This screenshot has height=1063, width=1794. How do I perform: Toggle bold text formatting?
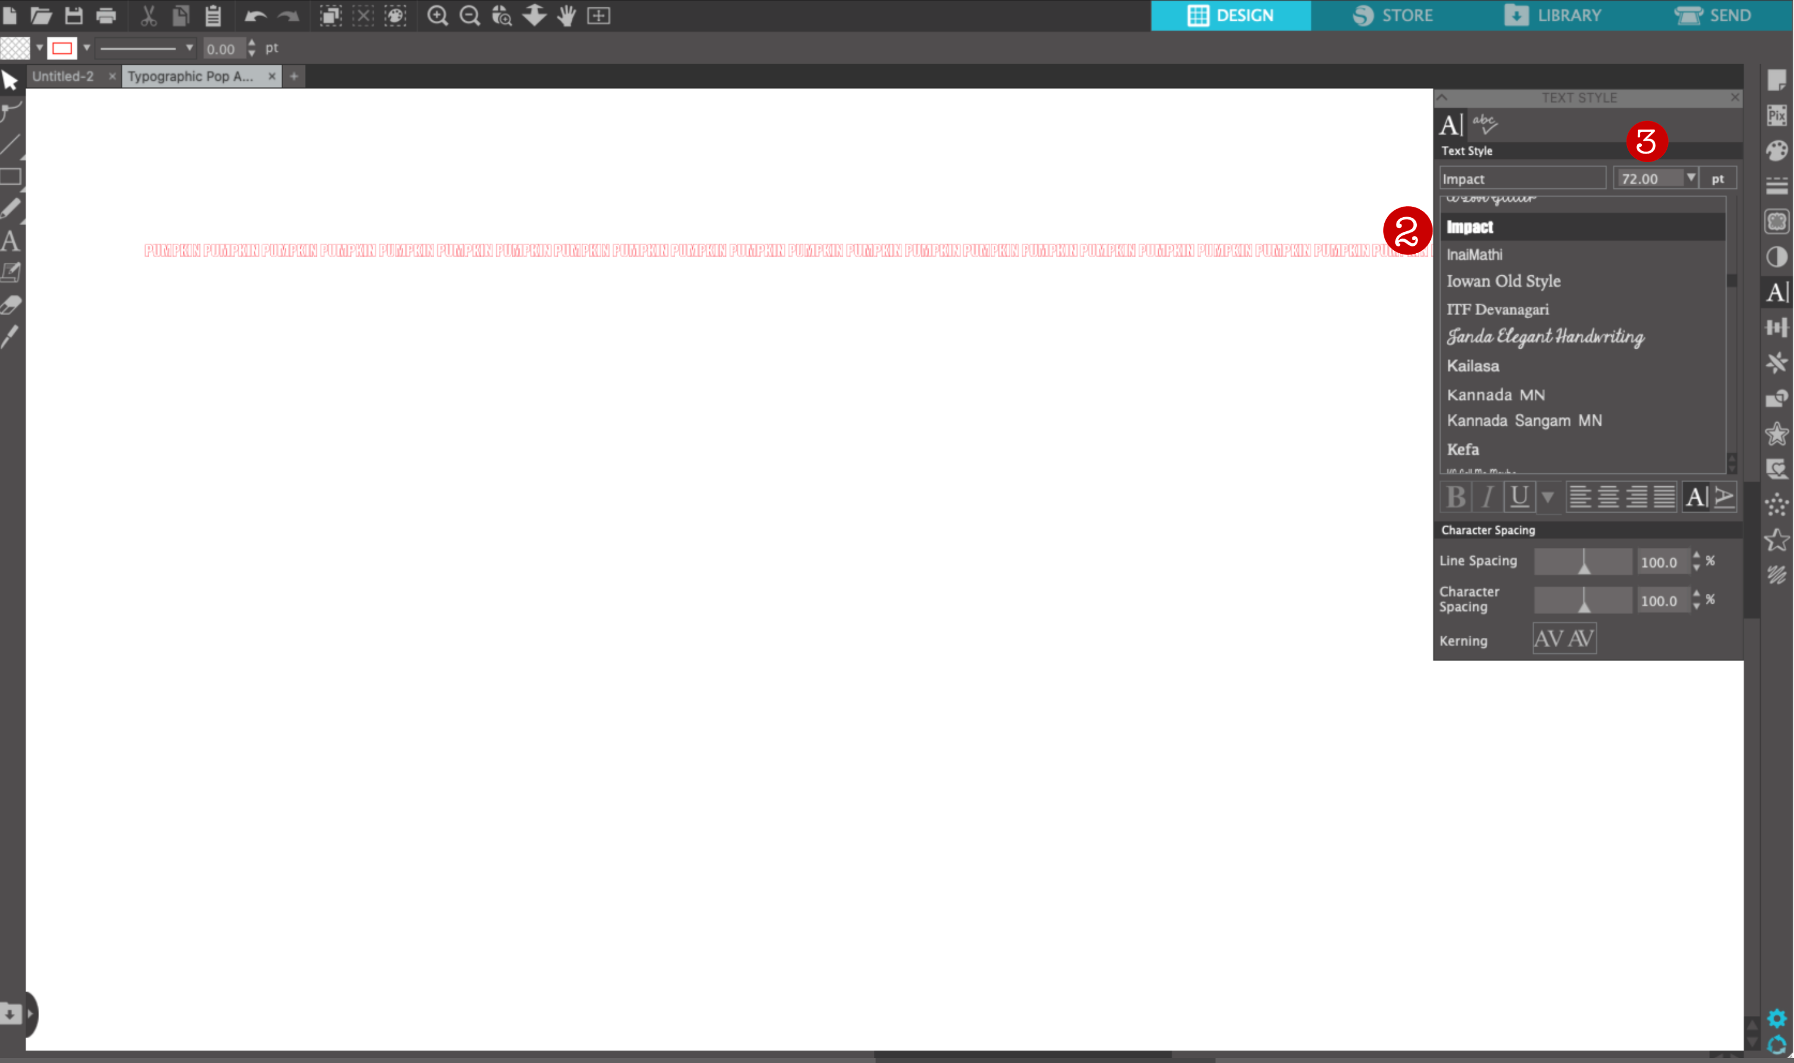[1457, 497]
